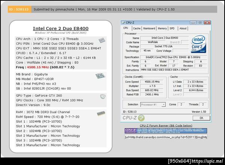This screenshot has height=165, width=225.
Task: Open the SPD tab
Action: [172, 29]
